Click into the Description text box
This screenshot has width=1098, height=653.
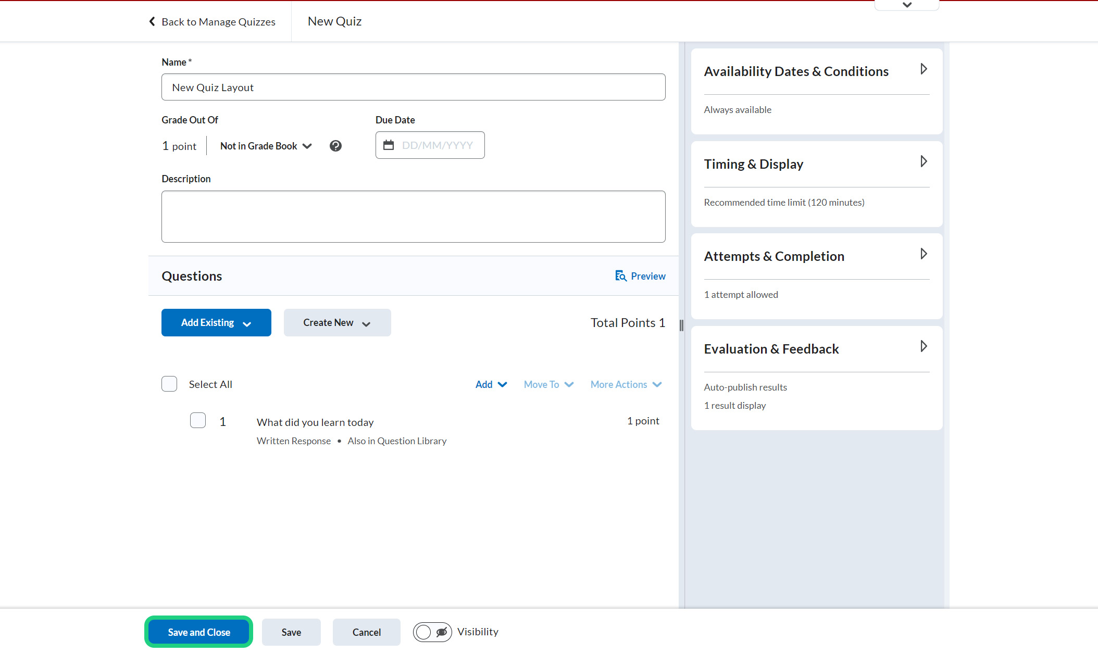click(x=413, y=217)
